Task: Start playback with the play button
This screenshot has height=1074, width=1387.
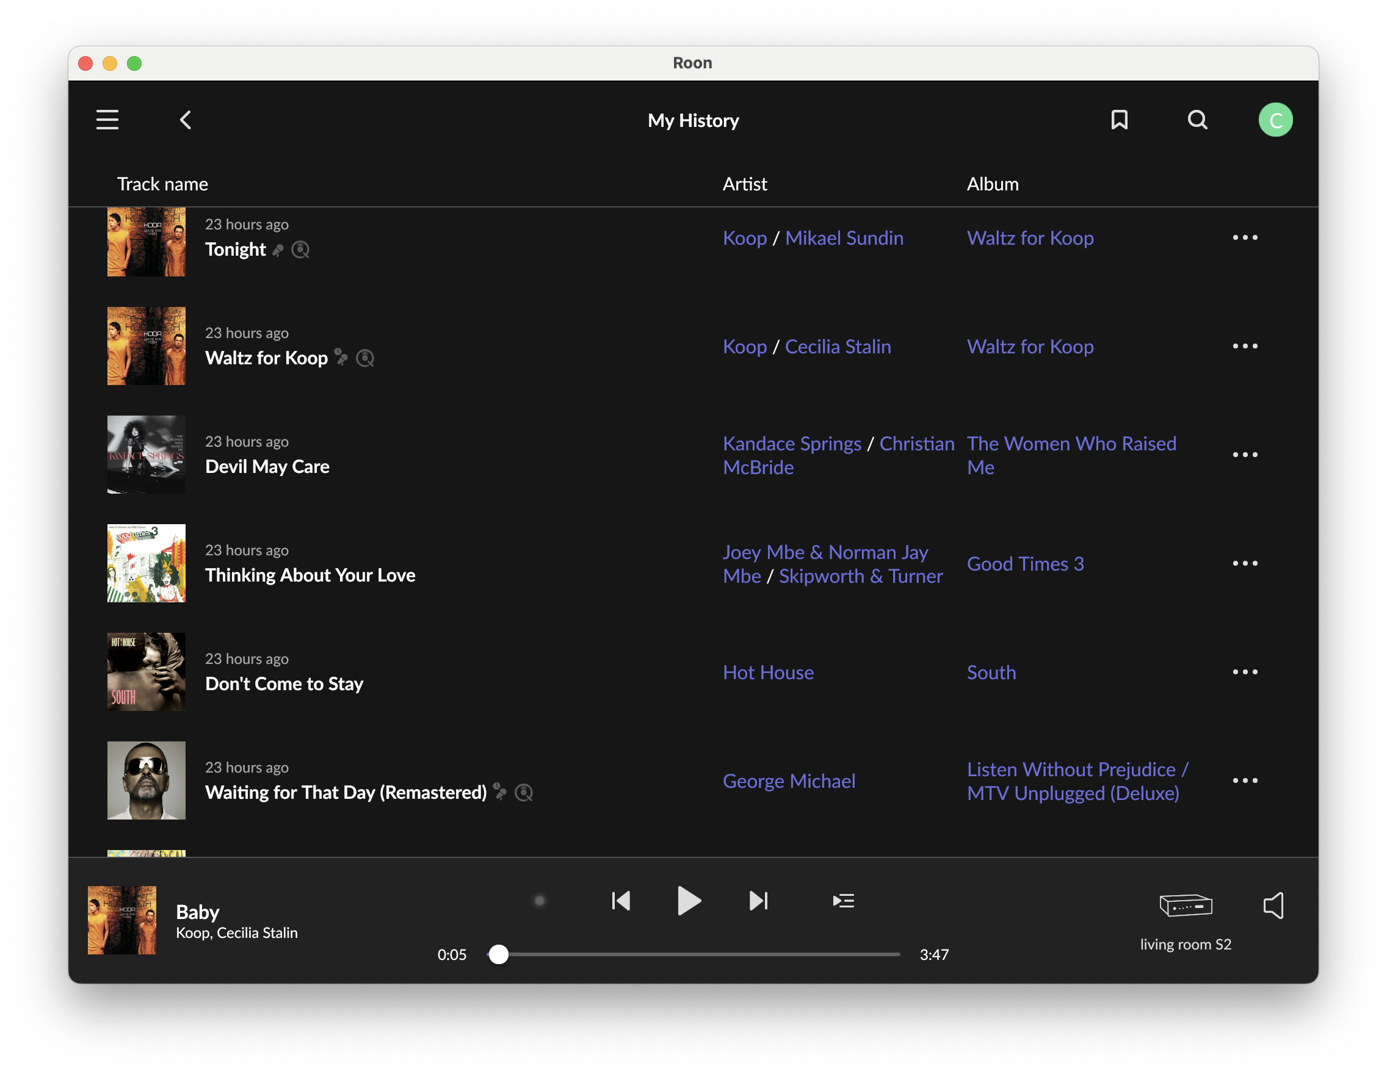Action: pos(689,901)
